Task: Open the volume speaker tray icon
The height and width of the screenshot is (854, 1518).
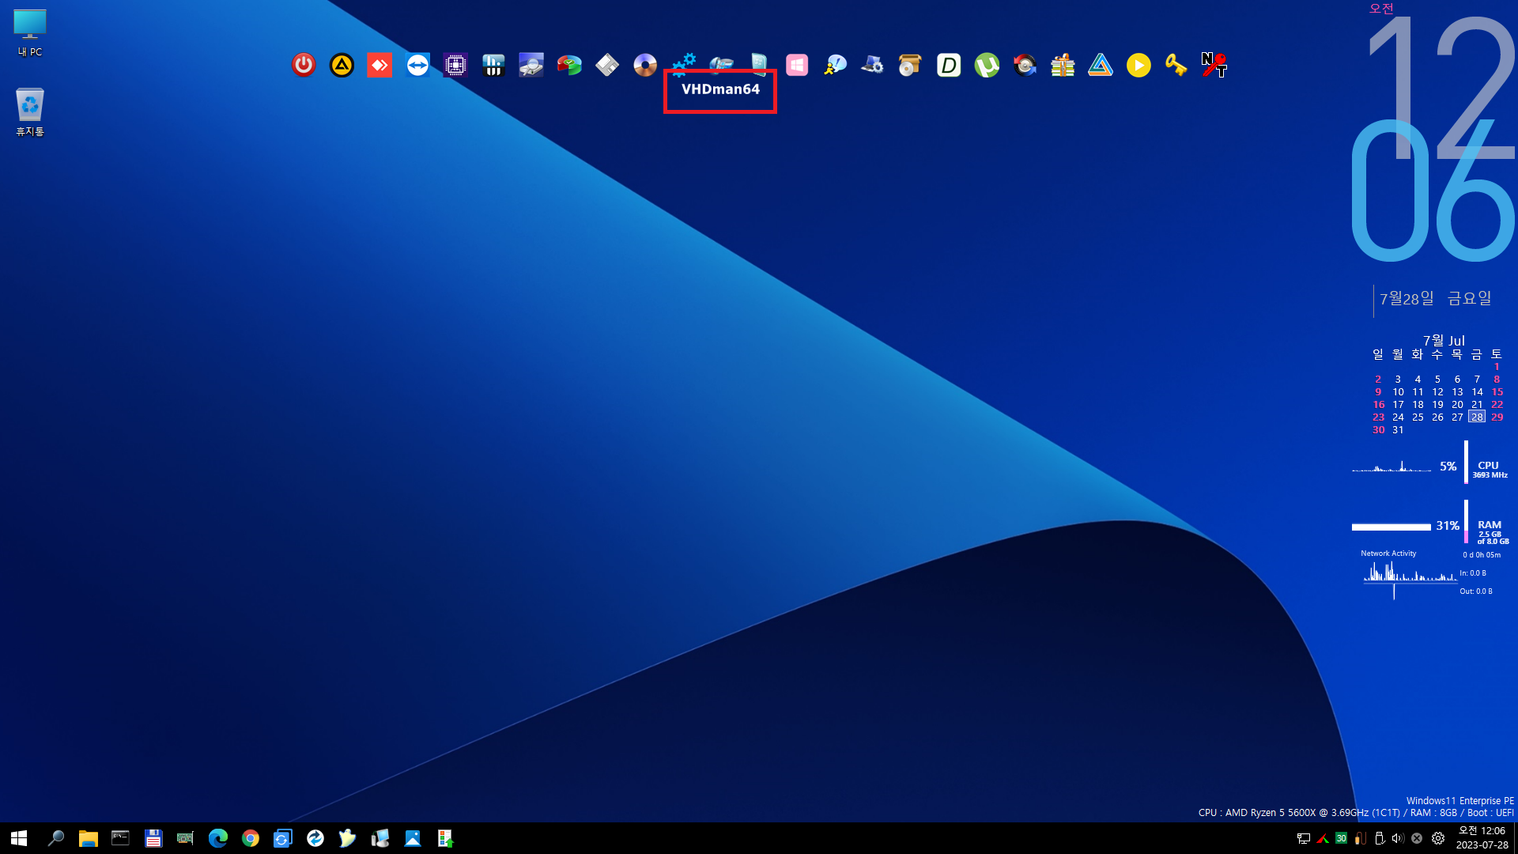Action: click(1398, 838)
